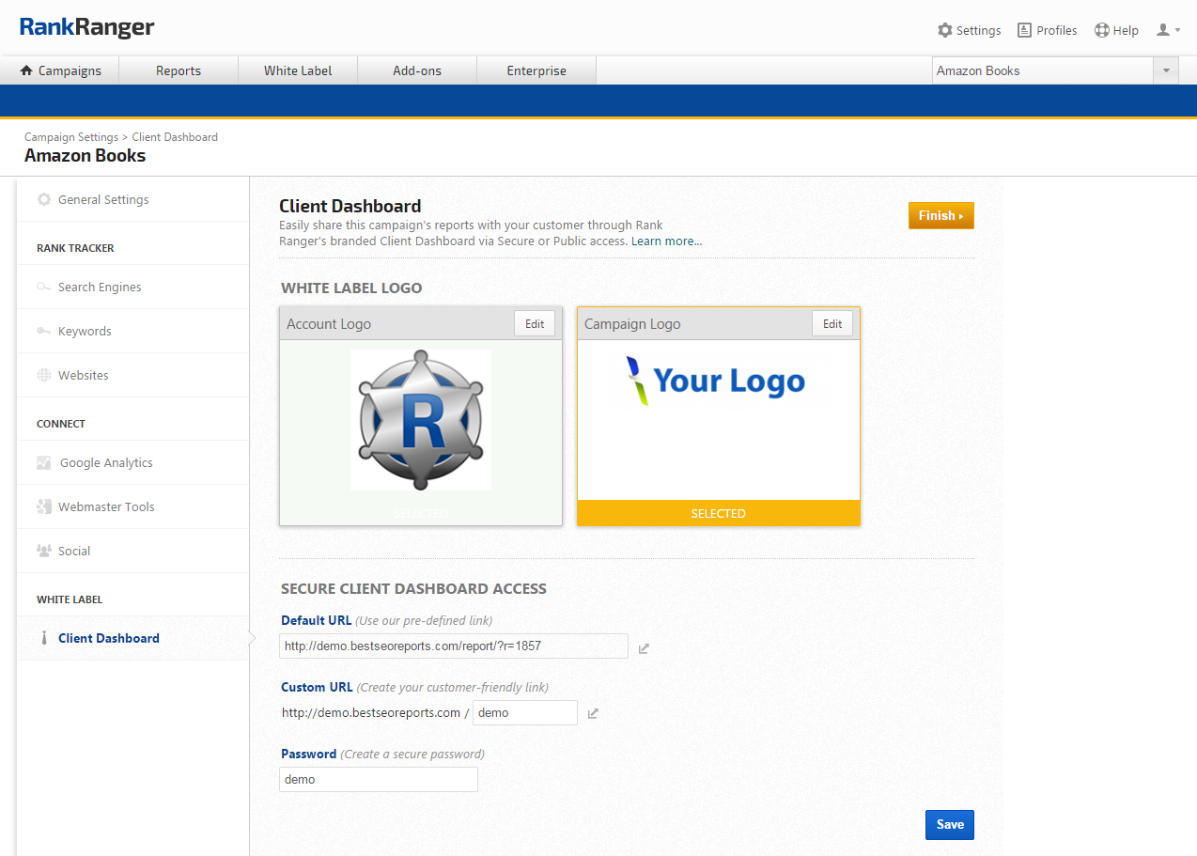Screen dimensions: 1197x856
Task: Click the Campaign Settings breadcrumb link
Action: tap(71, 136)
